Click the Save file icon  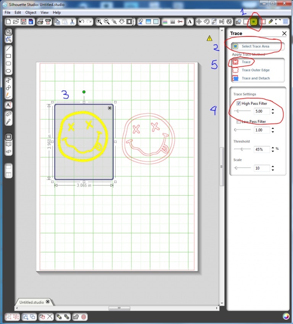(x=23, y=22)
